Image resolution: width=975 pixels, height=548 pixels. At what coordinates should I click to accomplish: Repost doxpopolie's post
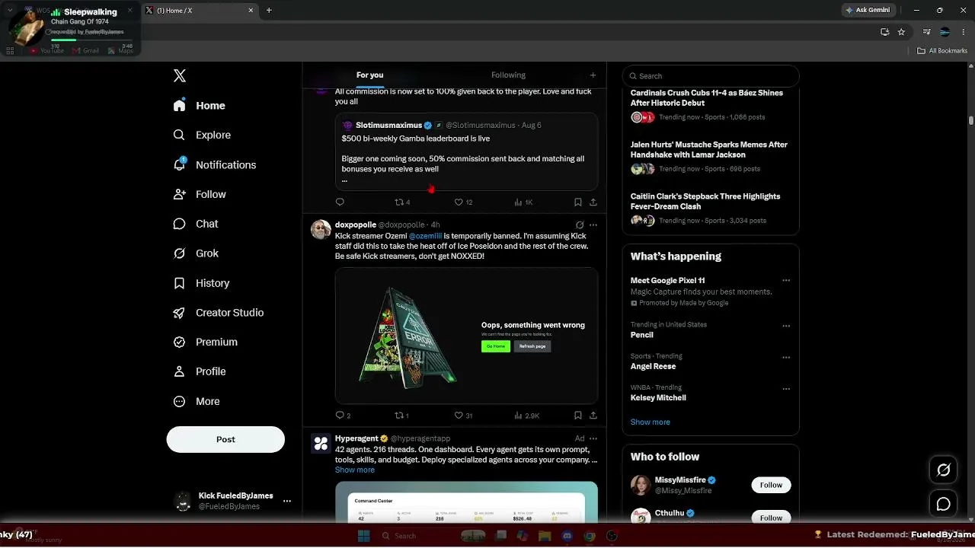coord(401,416)
